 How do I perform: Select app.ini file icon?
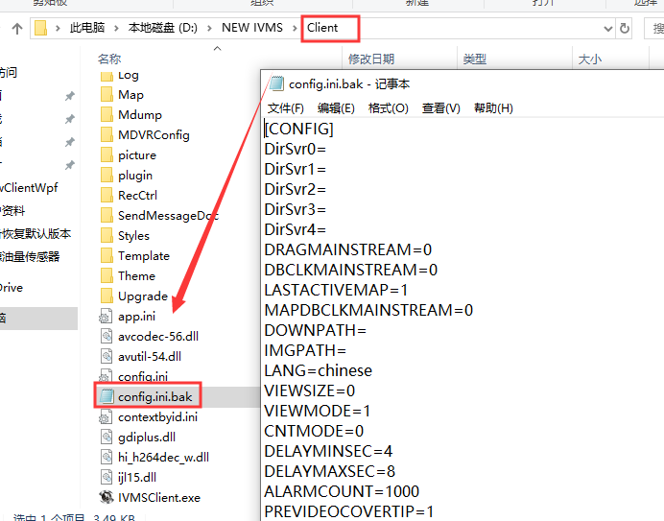point(106,316)
